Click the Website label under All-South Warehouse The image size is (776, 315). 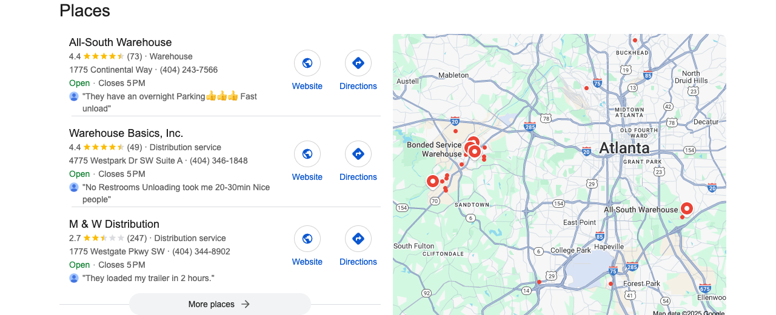[307, 86]
